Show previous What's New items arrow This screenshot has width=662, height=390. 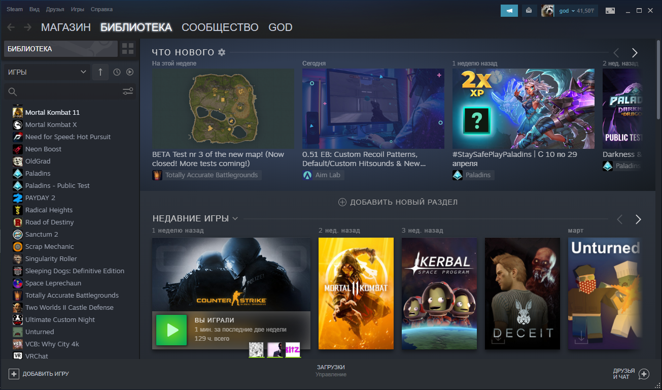tap(616, 53)
